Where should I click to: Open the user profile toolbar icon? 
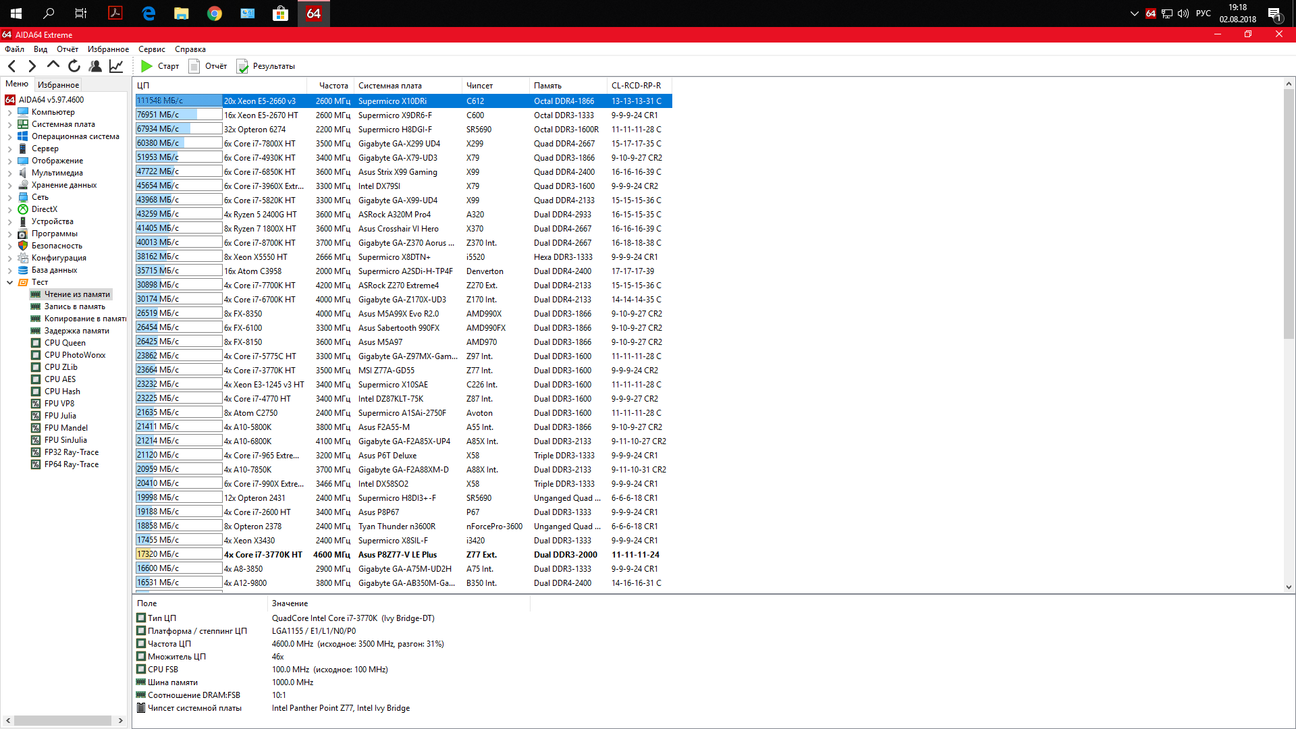click(x=95, y=66)
